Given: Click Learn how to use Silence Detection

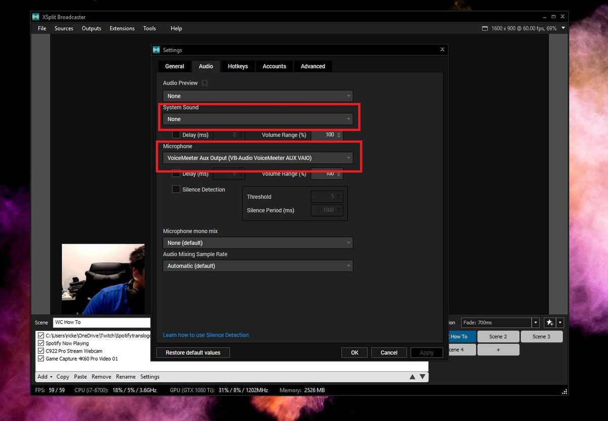Looking at the screenshot, I should [x=206, y=335].
